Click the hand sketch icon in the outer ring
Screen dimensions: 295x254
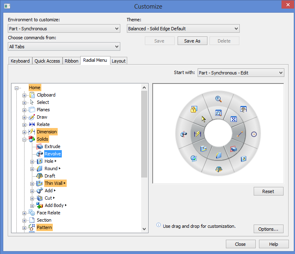click(x=243, y=109)
